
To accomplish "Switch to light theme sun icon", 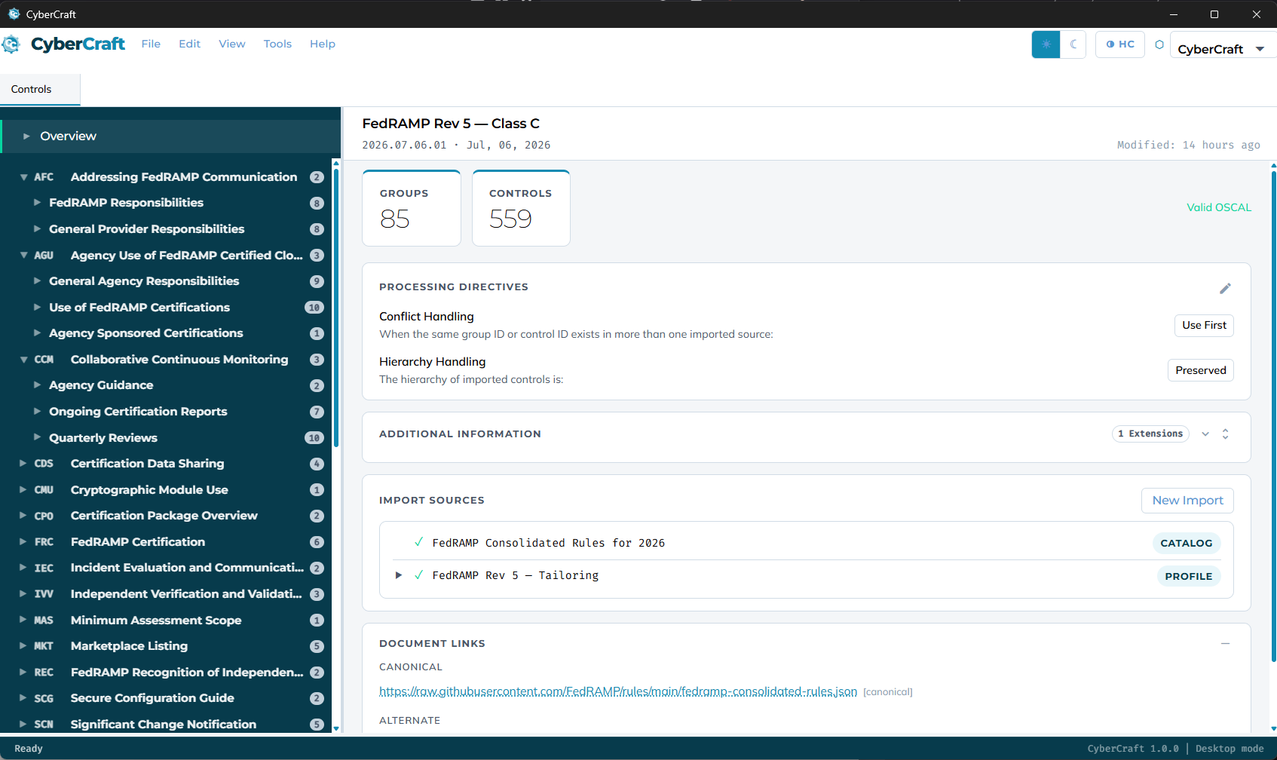I will point(1046,44).
